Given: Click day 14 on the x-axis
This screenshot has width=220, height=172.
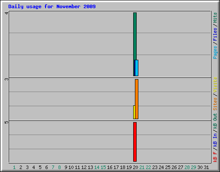Looking at the screenshot, I should 97,167.
